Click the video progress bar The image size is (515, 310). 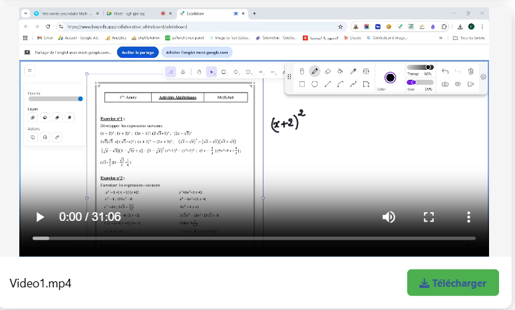(x=254, y=238)
